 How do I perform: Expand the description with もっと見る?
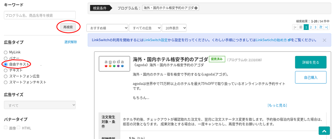pos(277,105)
